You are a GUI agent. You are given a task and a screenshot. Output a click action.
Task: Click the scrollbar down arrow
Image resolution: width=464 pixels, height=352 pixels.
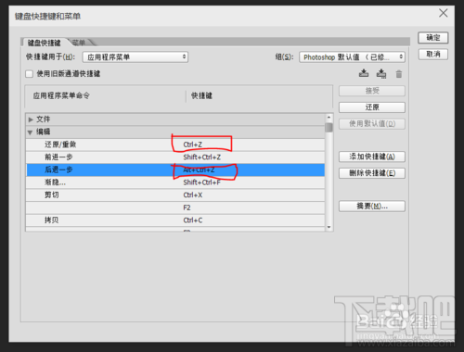[x=329, y=227]
